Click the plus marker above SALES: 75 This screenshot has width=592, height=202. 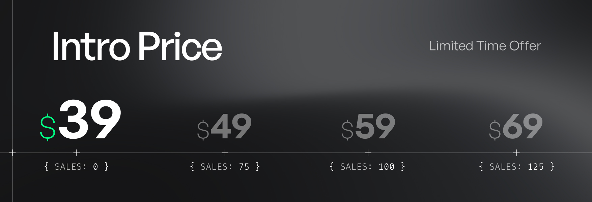pyautogui.click(x=225, y=153)
